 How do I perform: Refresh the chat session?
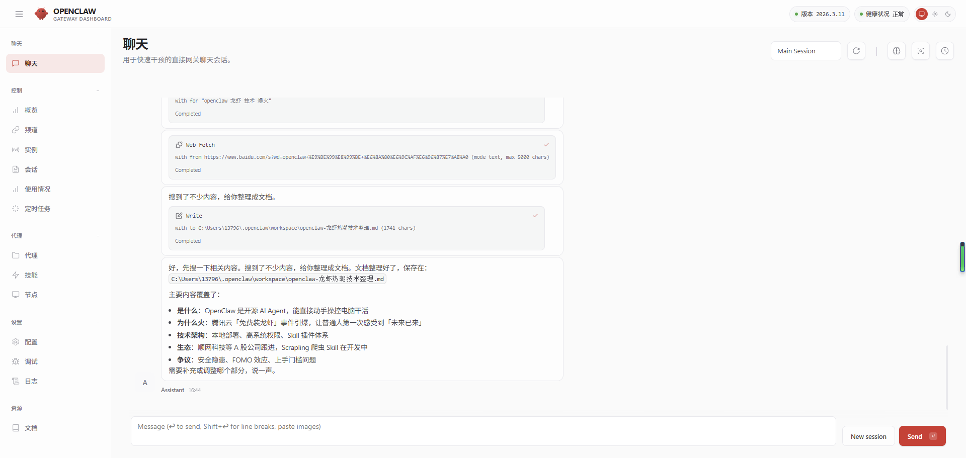click(x=856, y=51)
